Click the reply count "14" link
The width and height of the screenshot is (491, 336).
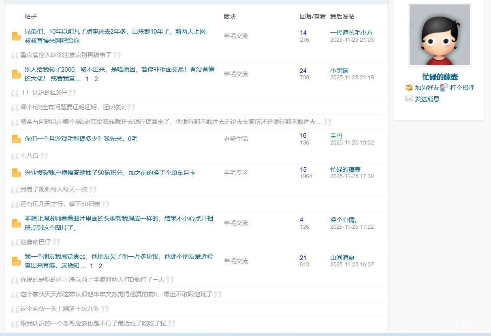pos(303,32)
